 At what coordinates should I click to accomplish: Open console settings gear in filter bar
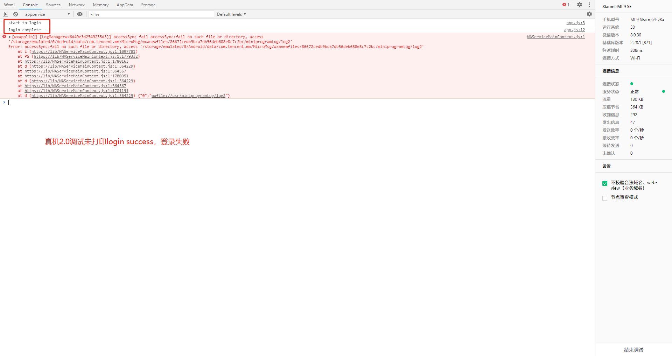click(589, 14)
